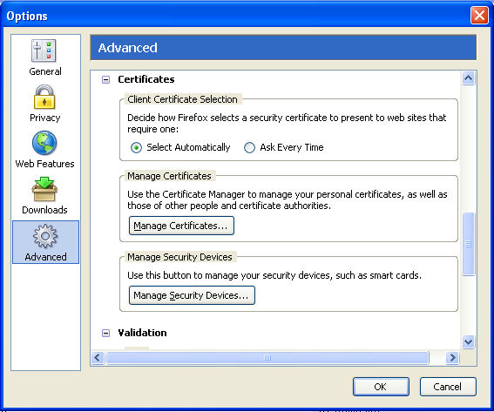Click the vertical scrollbar thumb
The height and width of the screenshot is (412, 494).
point(468,244)
